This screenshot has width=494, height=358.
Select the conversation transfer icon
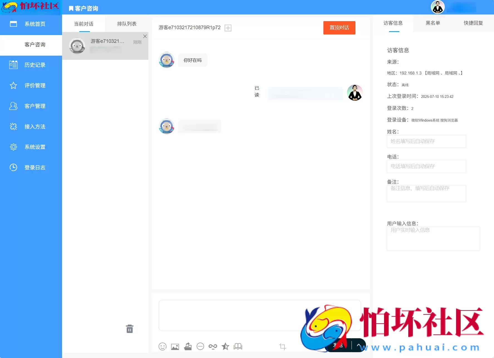coord(188,346)
